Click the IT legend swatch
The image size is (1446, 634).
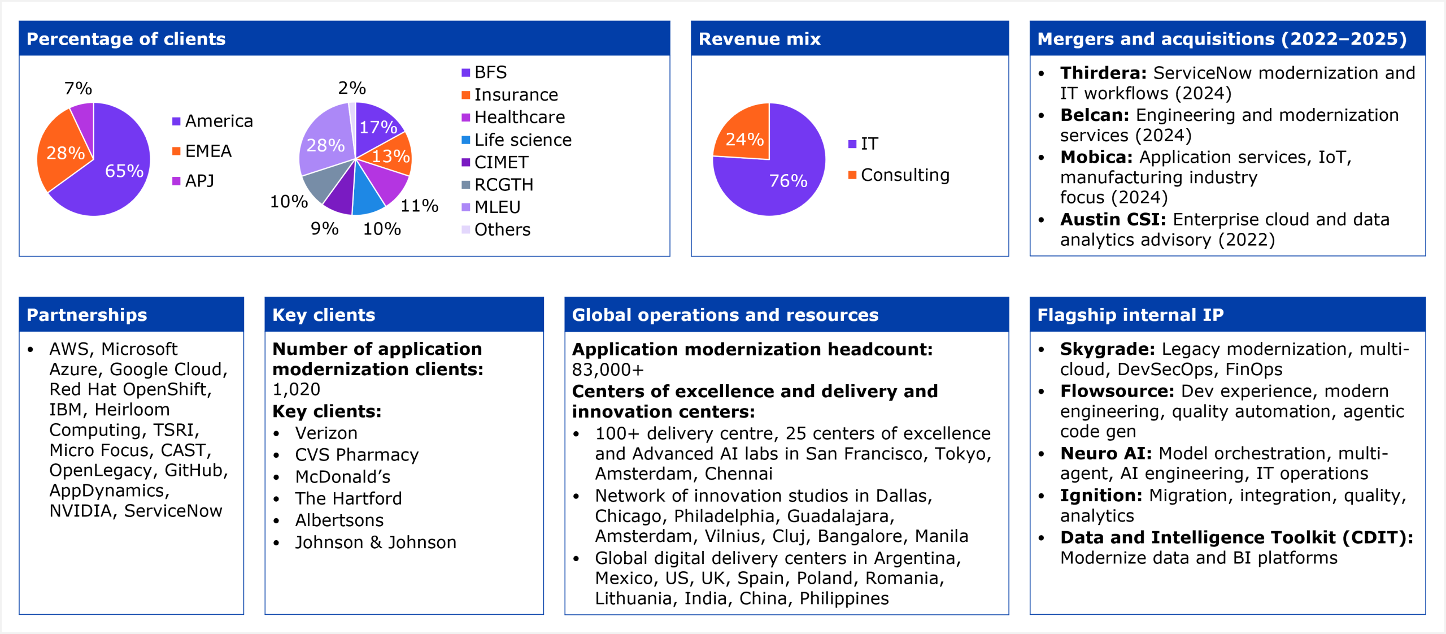(852, 144)
